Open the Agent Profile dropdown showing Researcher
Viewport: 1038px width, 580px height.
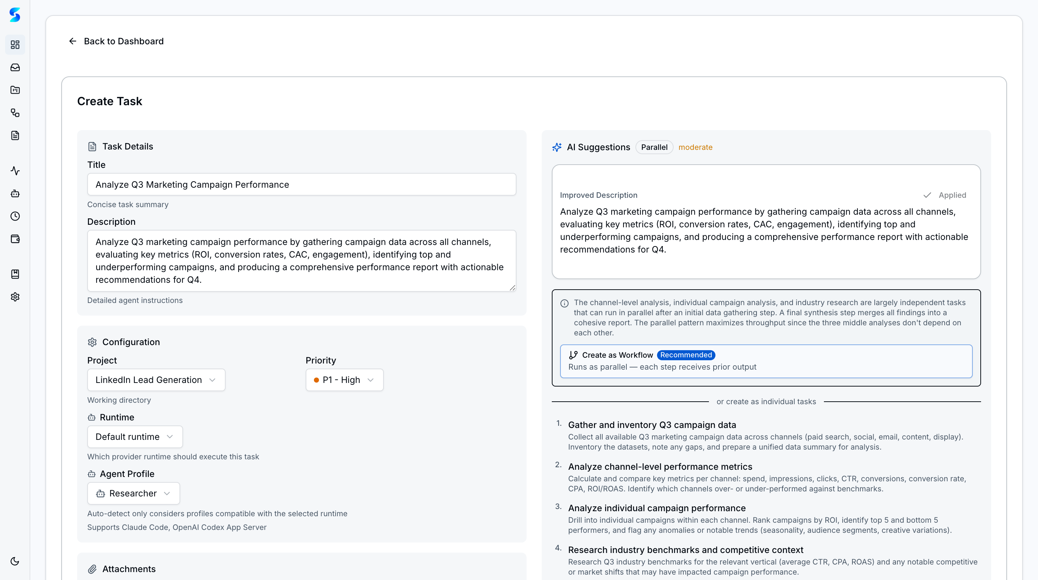coord(133,493)
